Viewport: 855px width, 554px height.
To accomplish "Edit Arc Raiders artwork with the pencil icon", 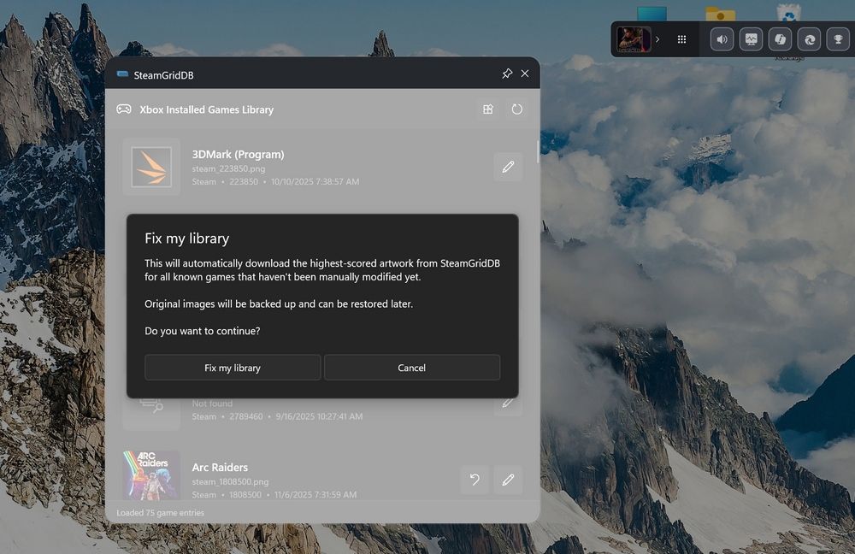I will (x=508, y=480).
